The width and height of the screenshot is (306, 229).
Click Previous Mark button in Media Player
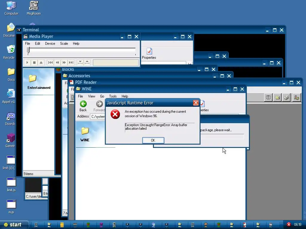50,63
